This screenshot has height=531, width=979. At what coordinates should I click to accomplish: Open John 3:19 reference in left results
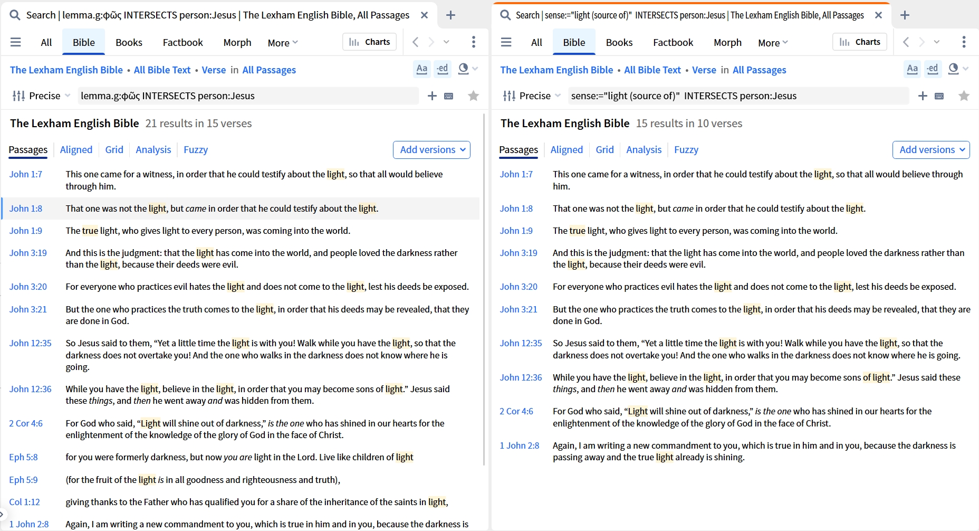pyautogui.click(x=28, y=253)
